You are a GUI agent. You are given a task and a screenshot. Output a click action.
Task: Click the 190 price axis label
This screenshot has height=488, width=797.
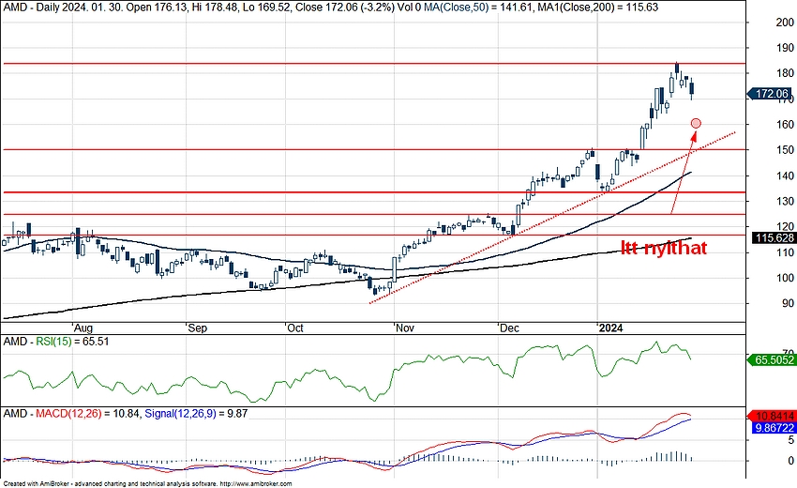coord(785,47)
